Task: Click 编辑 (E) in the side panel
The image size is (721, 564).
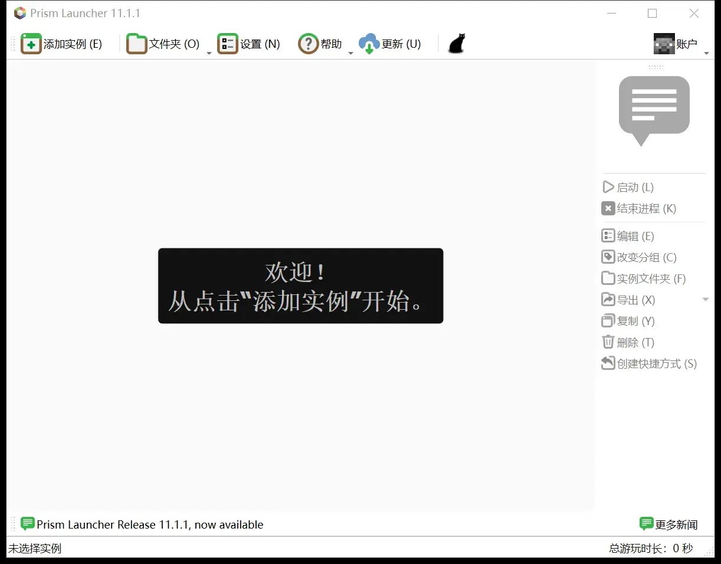Action: (628, 237)
